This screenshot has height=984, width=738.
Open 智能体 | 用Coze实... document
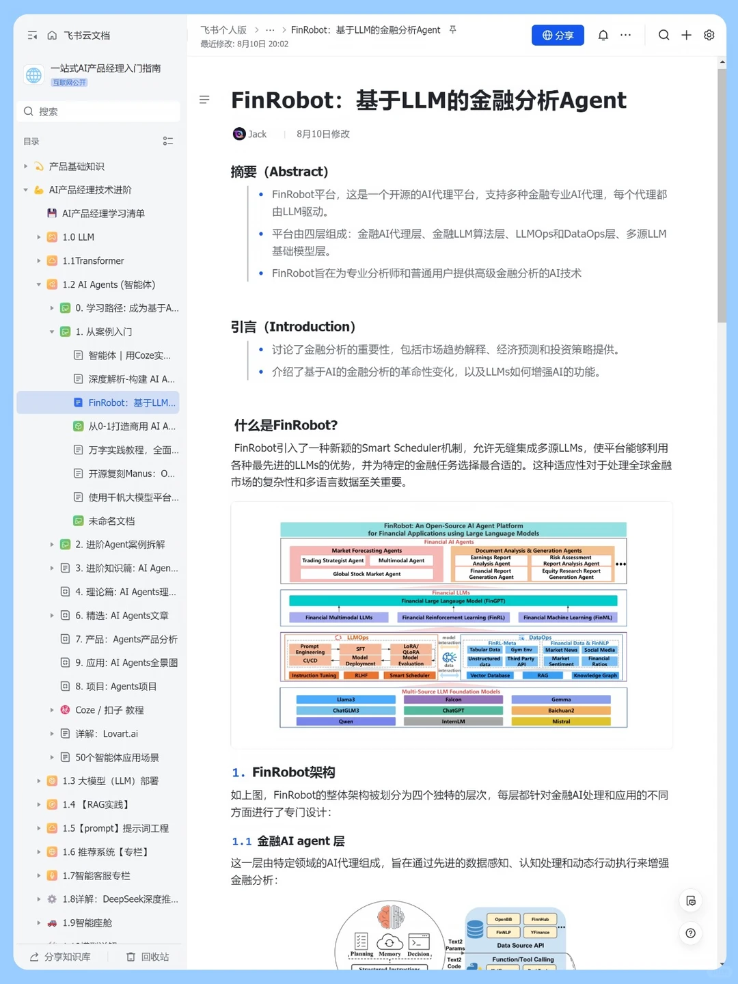(x=129, y=355)
